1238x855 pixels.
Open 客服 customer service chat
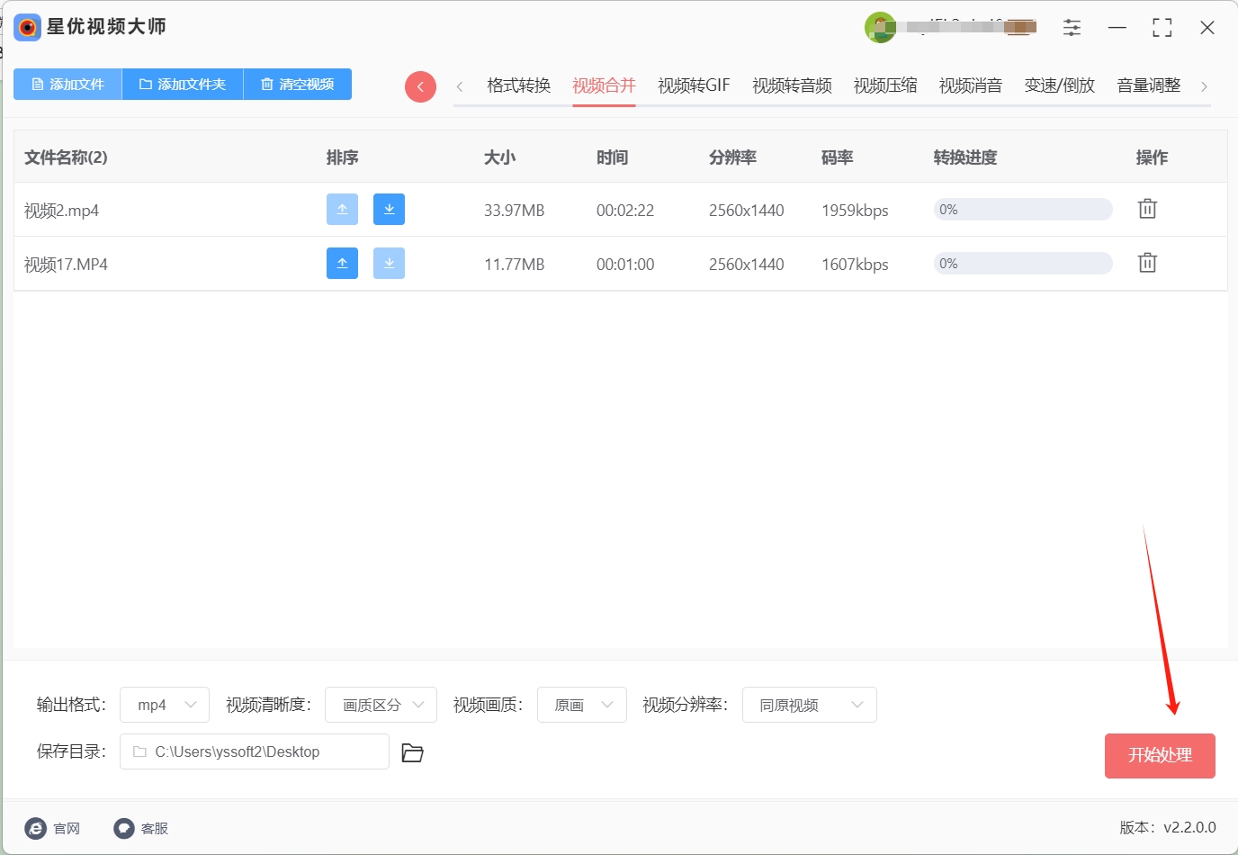coord(141,828)
